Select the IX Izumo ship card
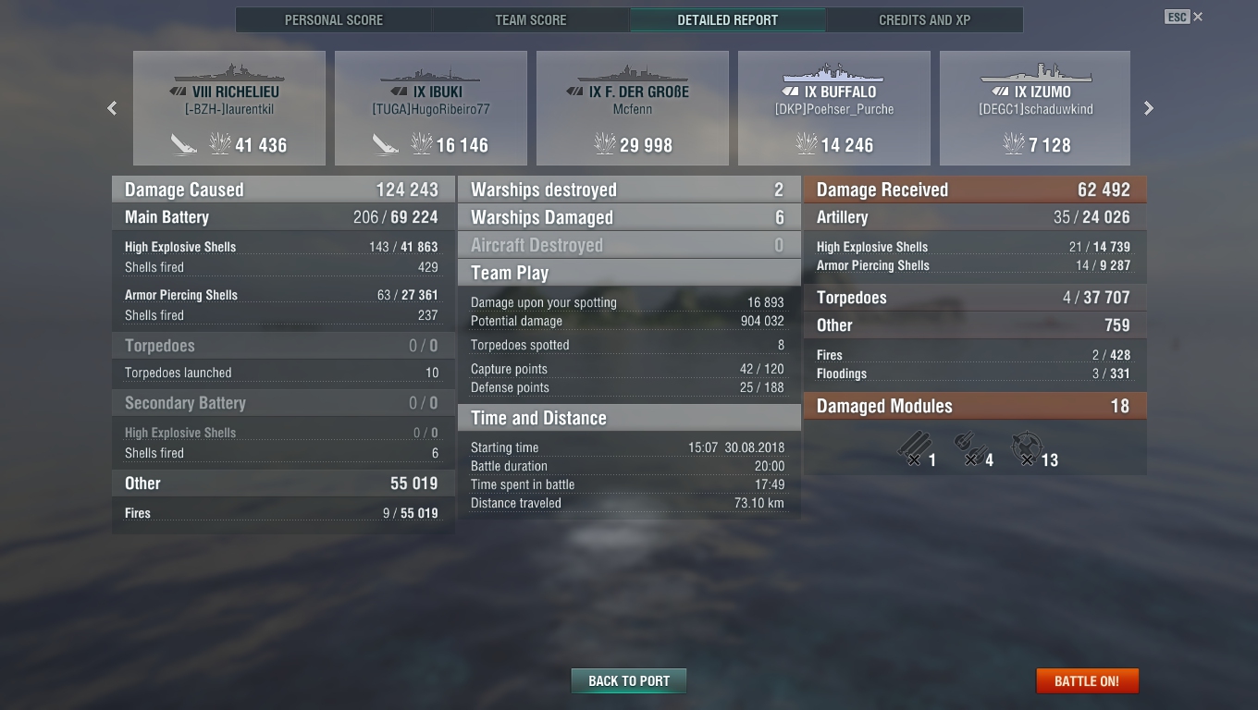Viewport: 1258px width, 710px height. pyautogui.click(x=1035, y=108)
